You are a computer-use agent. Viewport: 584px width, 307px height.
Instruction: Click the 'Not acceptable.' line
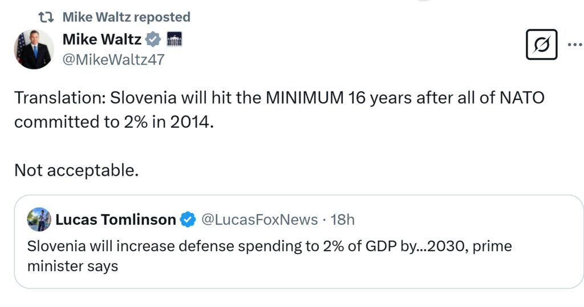76,170
